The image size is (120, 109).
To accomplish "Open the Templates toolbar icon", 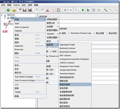I will (9, 10).
